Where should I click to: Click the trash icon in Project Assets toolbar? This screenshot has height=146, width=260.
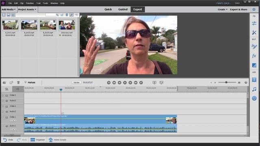click(67, 15)
